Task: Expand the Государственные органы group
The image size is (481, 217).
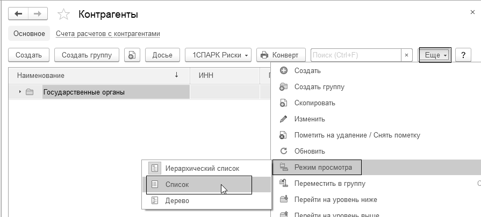Action: [20, 92]
